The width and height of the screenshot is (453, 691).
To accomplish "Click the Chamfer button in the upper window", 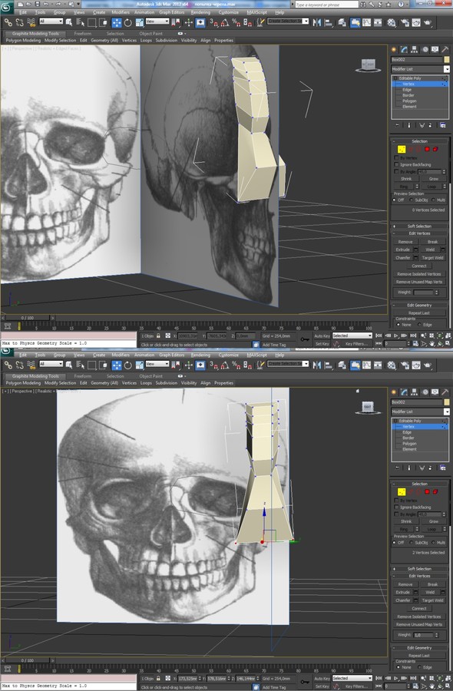I will (403, 258).
